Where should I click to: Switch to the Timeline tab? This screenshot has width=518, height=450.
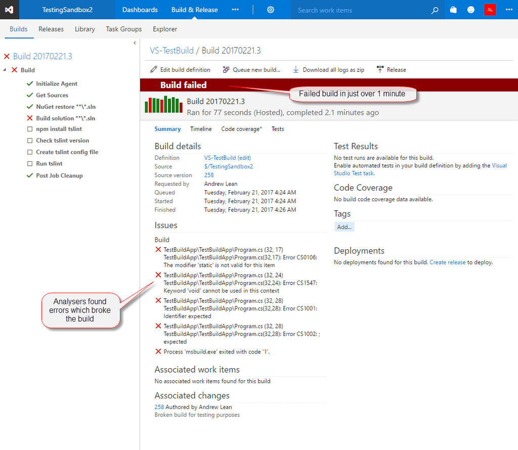pos(201,129)
